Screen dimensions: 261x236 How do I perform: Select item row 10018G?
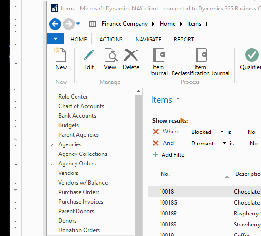click(x=204, y=203)
